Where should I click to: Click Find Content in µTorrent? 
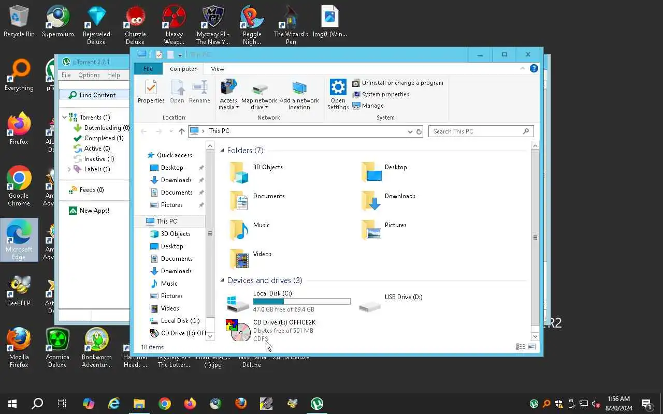pos(94,95)
